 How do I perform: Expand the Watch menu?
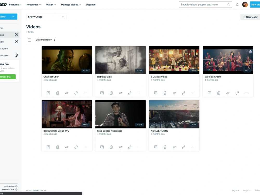[51, 5]
